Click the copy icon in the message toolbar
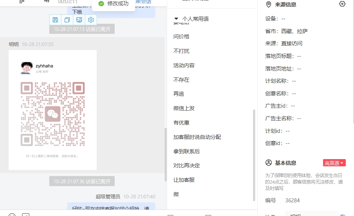Viewport: 354px width, 216px height. 67,20
